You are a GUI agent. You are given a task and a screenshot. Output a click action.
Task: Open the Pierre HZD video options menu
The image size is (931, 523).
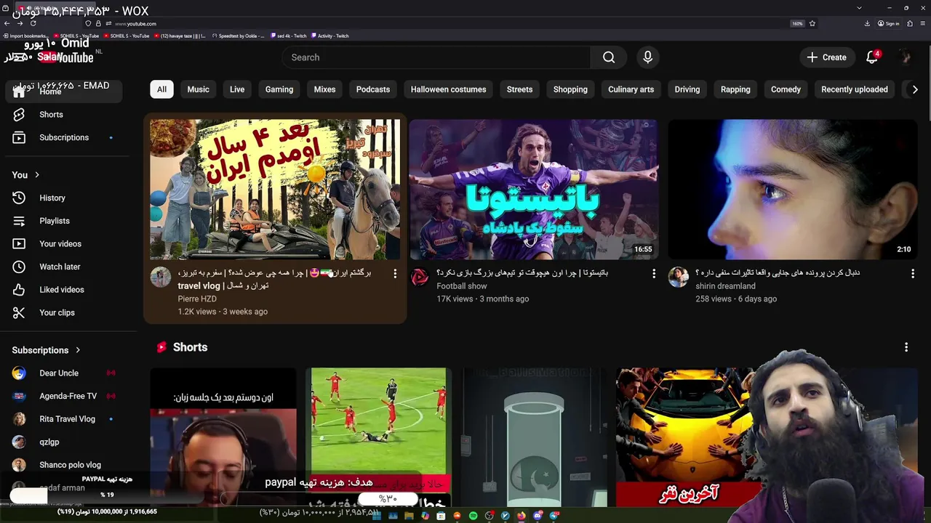coord(395,274)
